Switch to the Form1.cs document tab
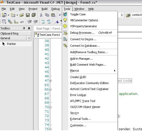The width and height of the screenshot is (142, 131). pyautogui.click(x=57, y=29)
